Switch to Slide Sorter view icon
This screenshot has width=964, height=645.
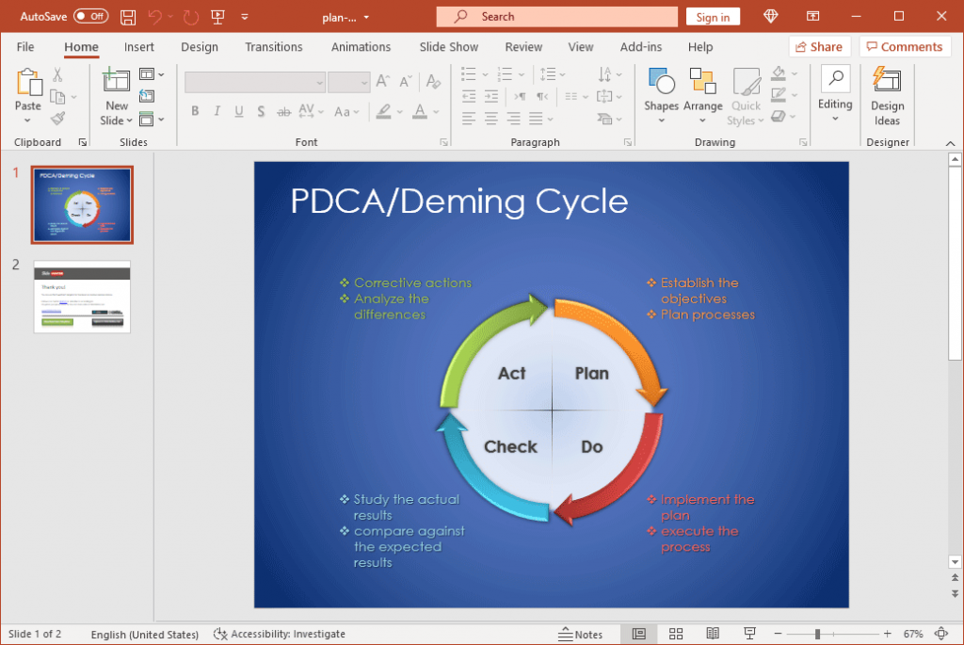coord(676,633)
